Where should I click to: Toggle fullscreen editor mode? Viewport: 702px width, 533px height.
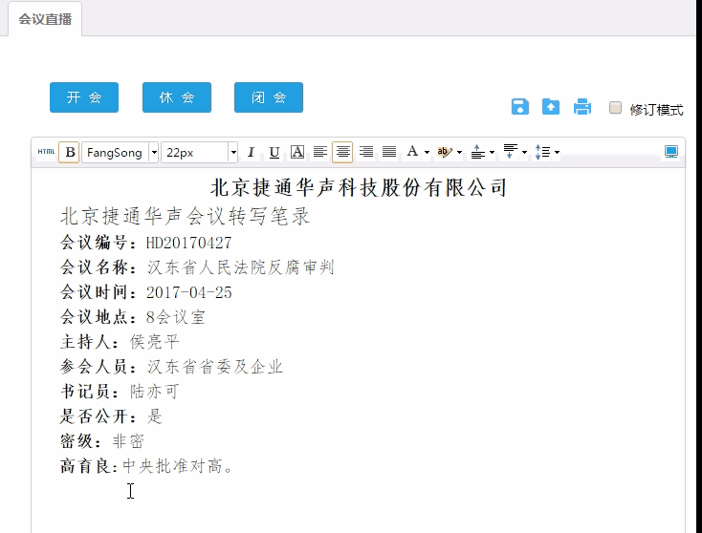[x=671, y=152]
